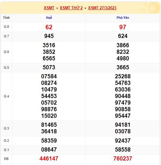Click the G.6 row label

tap(6, 52)
